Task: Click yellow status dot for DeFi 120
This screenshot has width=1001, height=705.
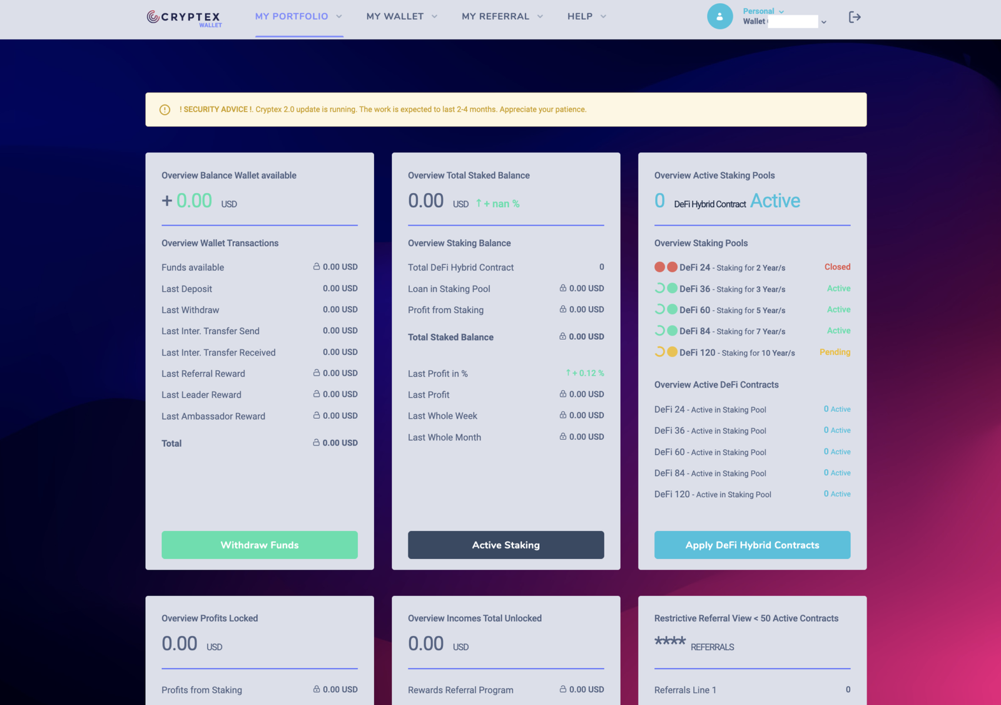Action: click(x=672, y=352)
